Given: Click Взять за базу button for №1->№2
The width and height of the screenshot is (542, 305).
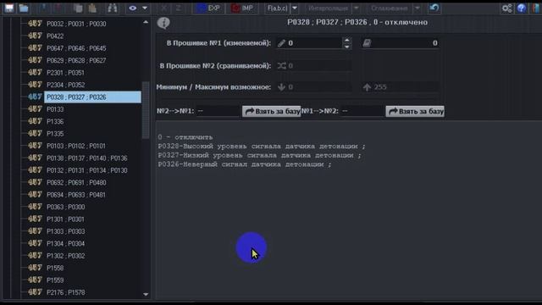Looking at the screenshot, I should point(415,111).
